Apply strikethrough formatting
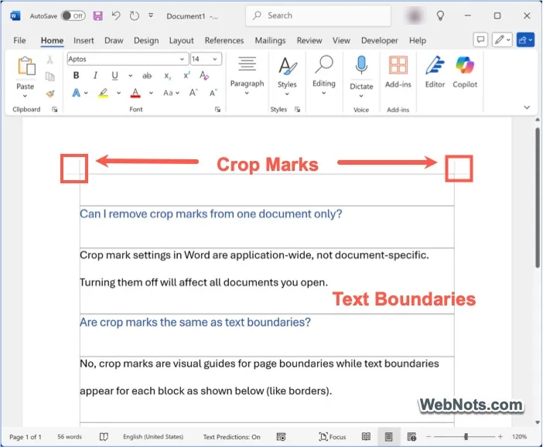The image size is (543, 447). (147, 76)
